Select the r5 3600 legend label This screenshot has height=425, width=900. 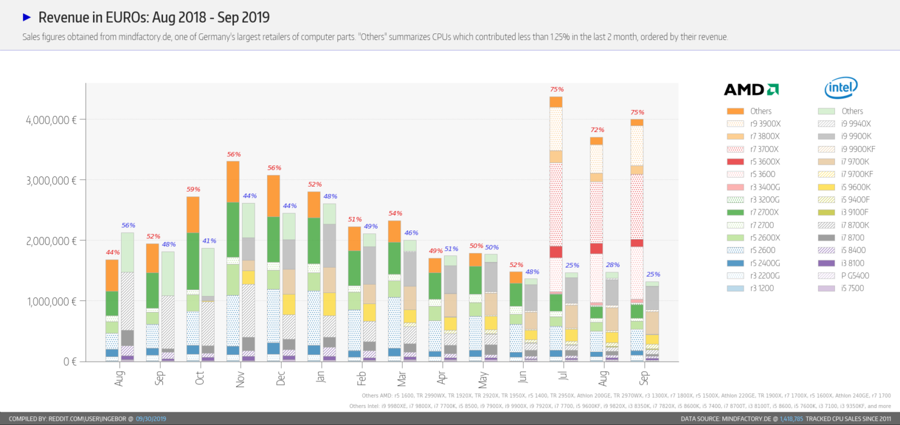tap(763, 174)
